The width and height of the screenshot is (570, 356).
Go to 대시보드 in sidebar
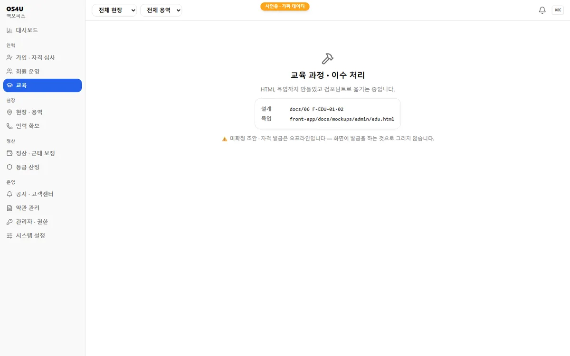(x=43, y=30)
